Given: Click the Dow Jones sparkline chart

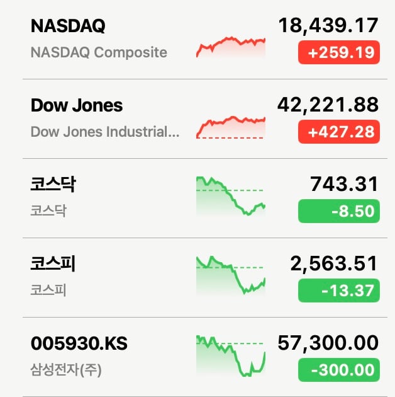Looking at the screenshot, I should (x=231, y=127).
